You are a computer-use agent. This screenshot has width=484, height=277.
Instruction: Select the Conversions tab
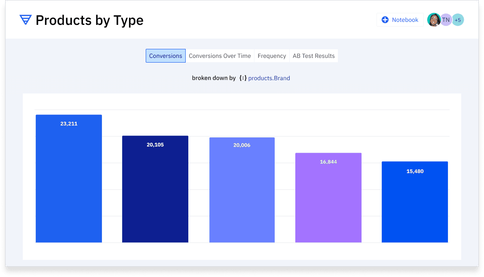tap(165, 56)
